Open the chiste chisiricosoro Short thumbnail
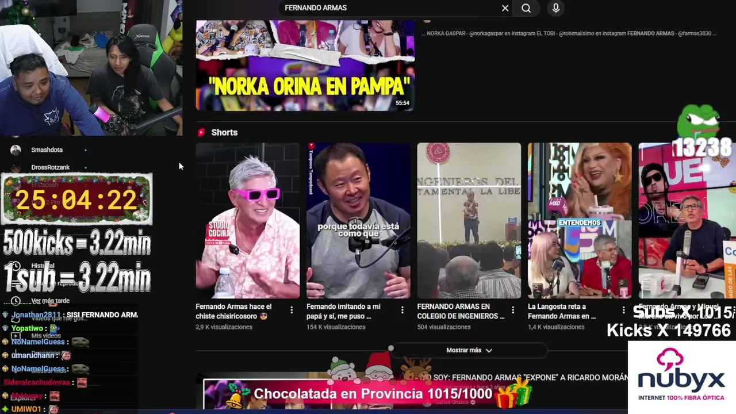 [x=247, y=221]
